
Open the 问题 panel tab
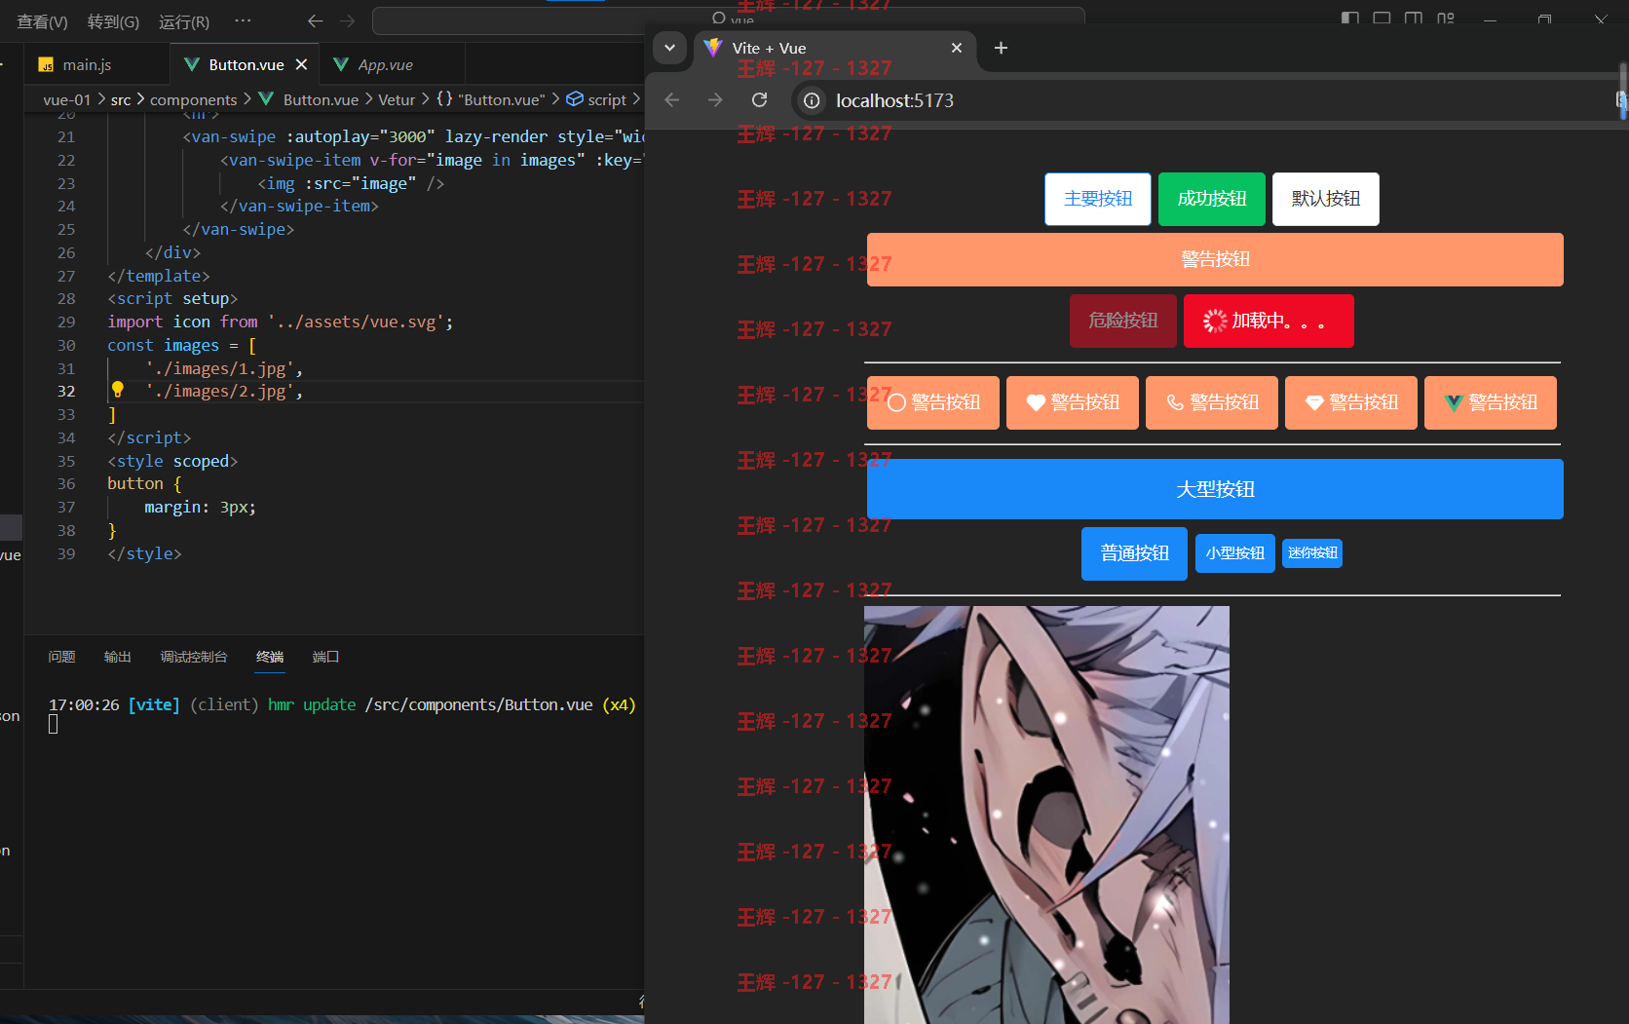click(x=61, y=657)
